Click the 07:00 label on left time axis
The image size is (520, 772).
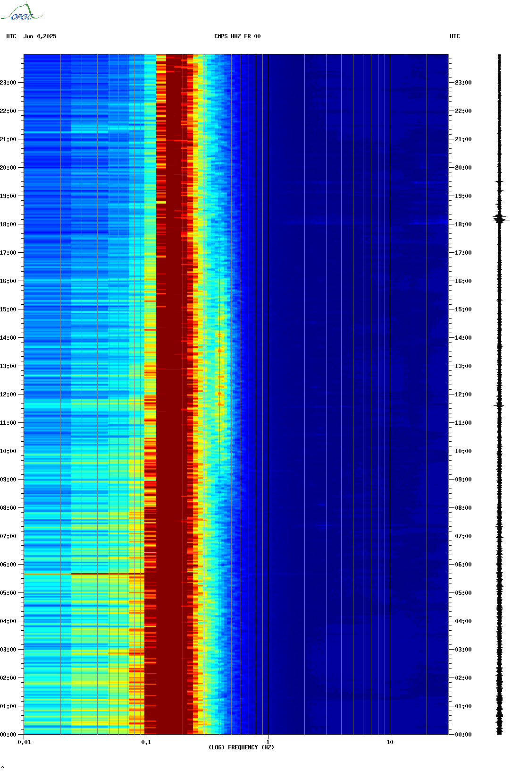tap(8, 536)
